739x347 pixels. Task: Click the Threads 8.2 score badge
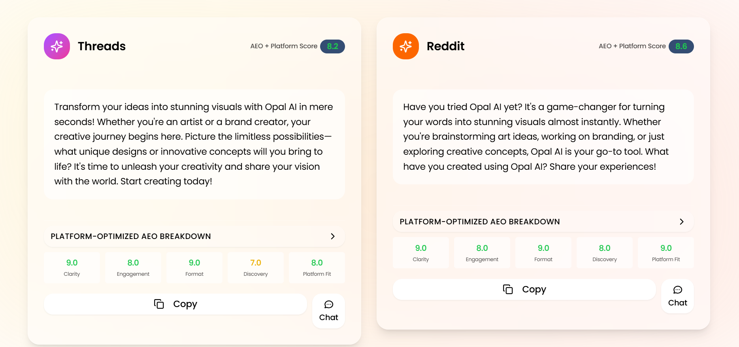click(x=332, y=46)
